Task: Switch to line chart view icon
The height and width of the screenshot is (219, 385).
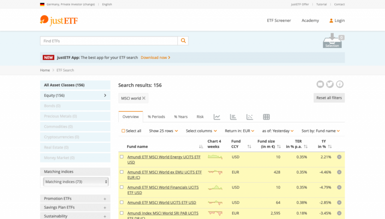Action: (x=217, y=117)
